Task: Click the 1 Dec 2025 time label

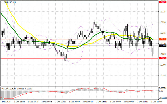Action: pos(5,102)
